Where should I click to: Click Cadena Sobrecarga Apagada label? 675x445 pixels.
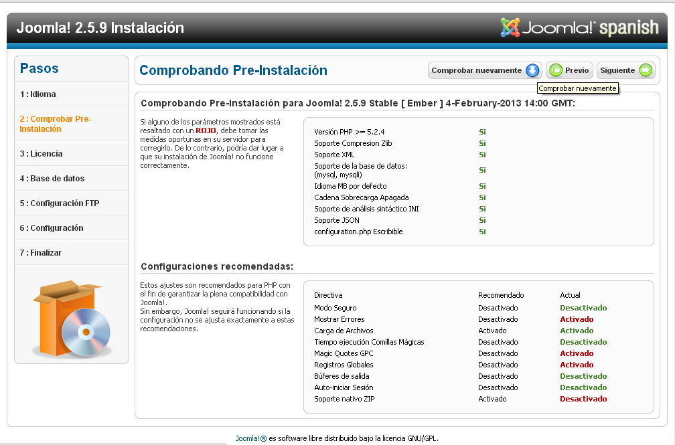pyautogui.click(x=362, y=197)
